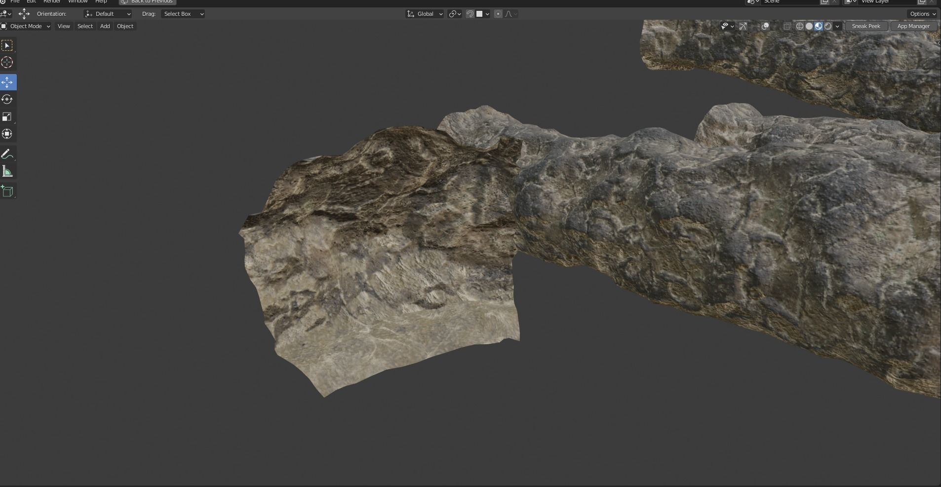941x487 pixels.
Task: Toggle snapping magnet icon
Action: pyautogui.click(x=470, y=14)
